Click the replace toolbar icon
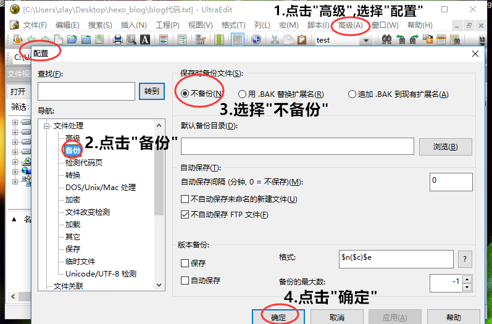492x324 pixels. [427, 39]
